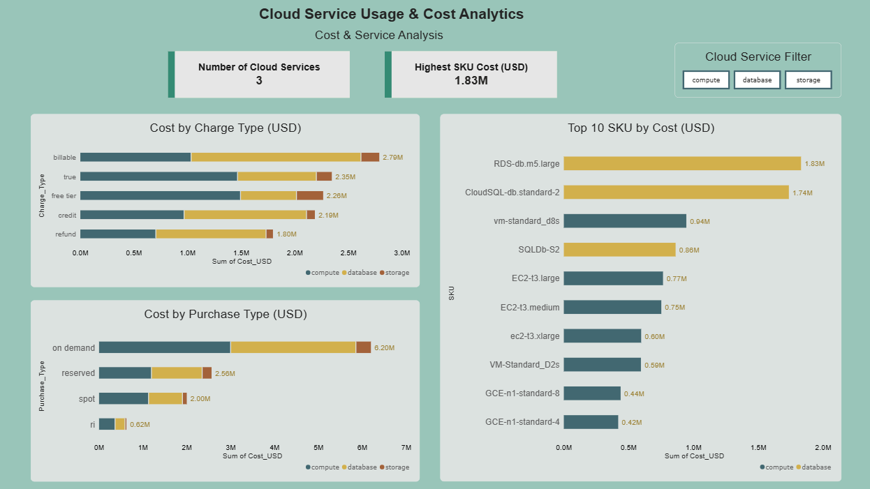Select Highest SKU Cost card
The height and width of the screenshot is (489, 870).
[471, 74]
